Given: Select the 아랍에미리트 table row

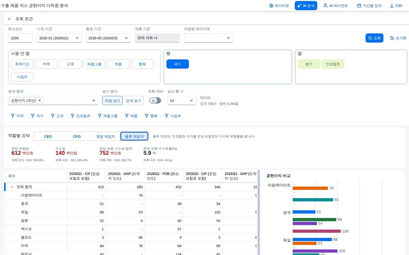Looking at the screenshot, I should 131,195.
